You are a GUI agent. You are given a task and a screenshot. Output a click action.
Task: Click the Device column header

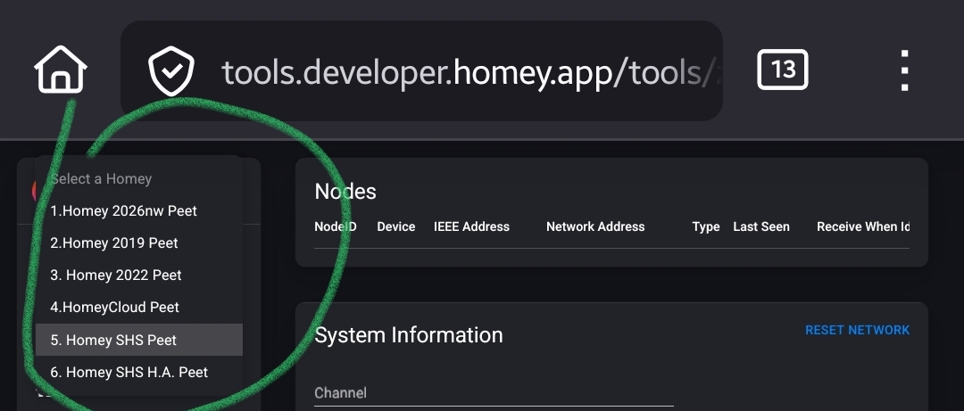[396, 226]
